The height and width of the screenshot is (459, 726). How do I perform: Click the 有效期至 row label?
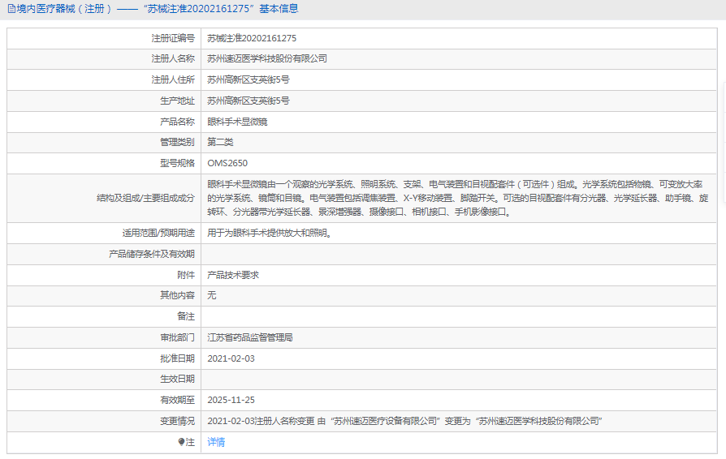pyautogui.click(x=177, y=400)
